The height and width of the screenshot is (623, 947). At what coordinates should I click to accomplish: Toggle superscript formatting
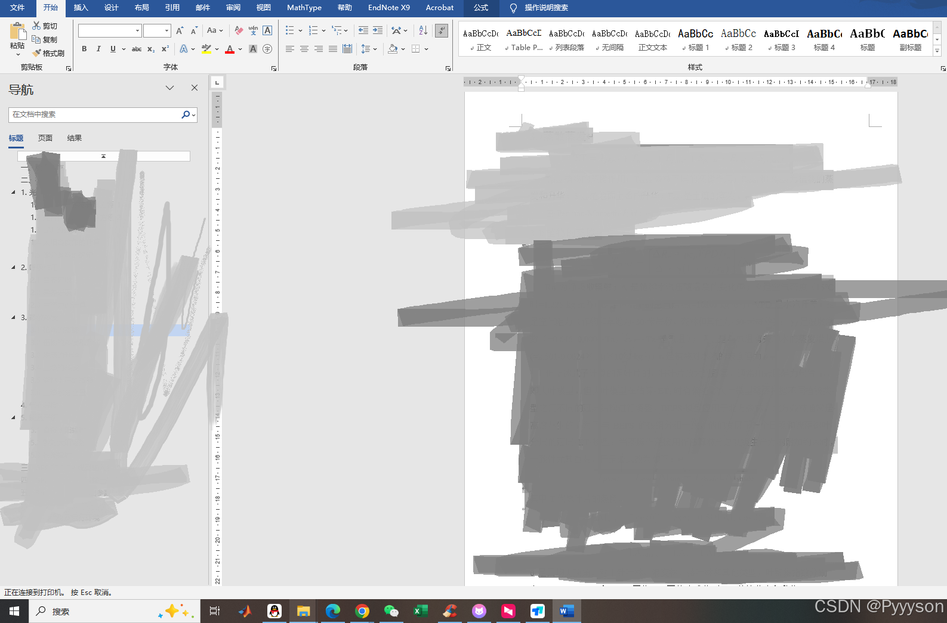(165, 49)
